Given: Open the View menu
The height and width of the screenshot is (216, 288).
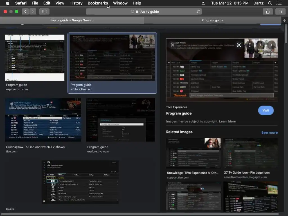Looking at the screenshot, I should click(x=60, y=3).
